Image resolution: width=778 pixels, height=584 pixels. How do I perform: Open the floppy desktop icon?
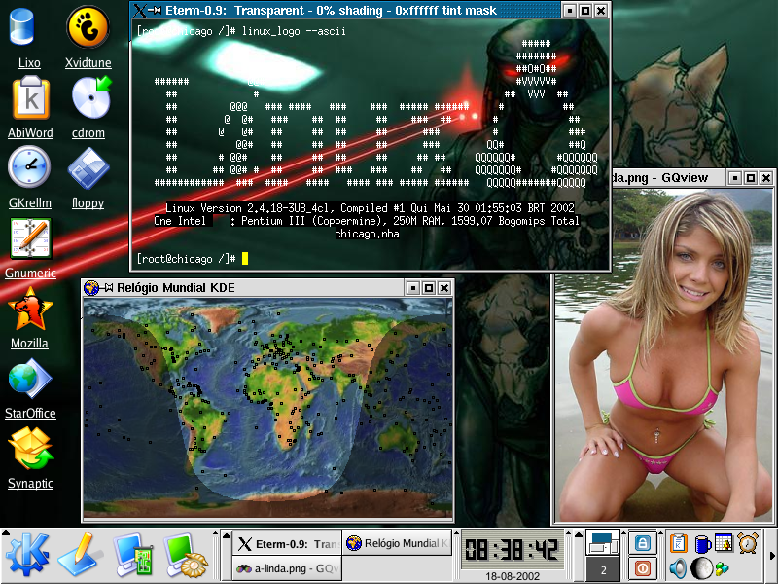click(88, 168)
